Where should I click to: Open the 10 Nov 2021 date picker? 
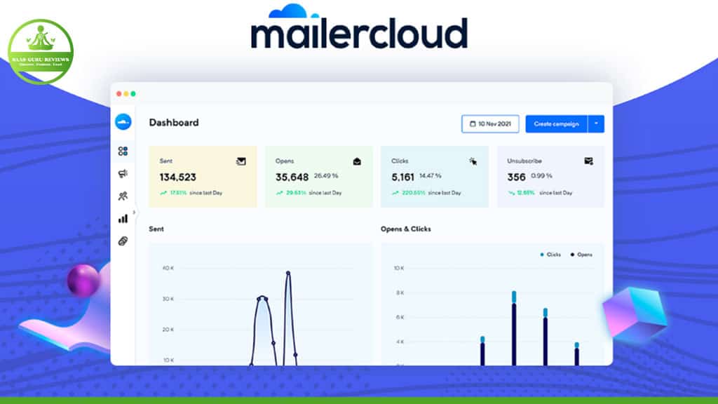pyautogui.click(x=490, y=123)
